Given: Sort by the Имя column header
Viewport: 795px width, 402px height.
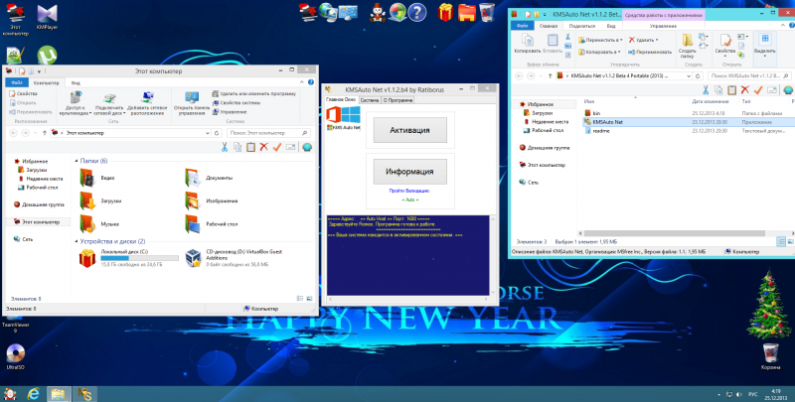Looking at the screenshot, I should pyautogui.click(x=589, y=102).
